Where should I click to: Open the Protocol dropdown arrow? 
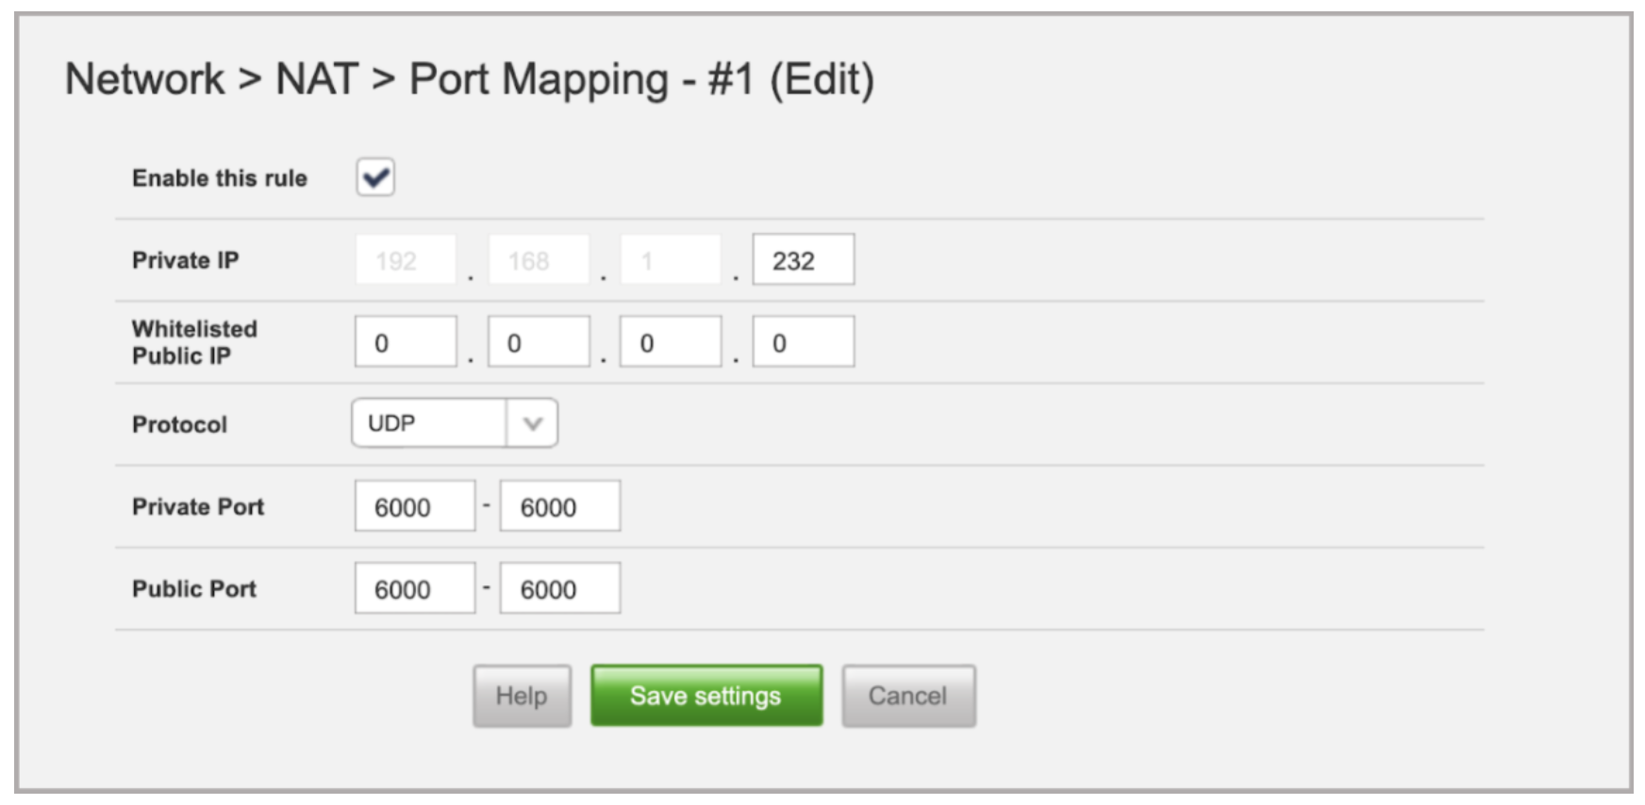pyautogui.click(x=532, y=423)
